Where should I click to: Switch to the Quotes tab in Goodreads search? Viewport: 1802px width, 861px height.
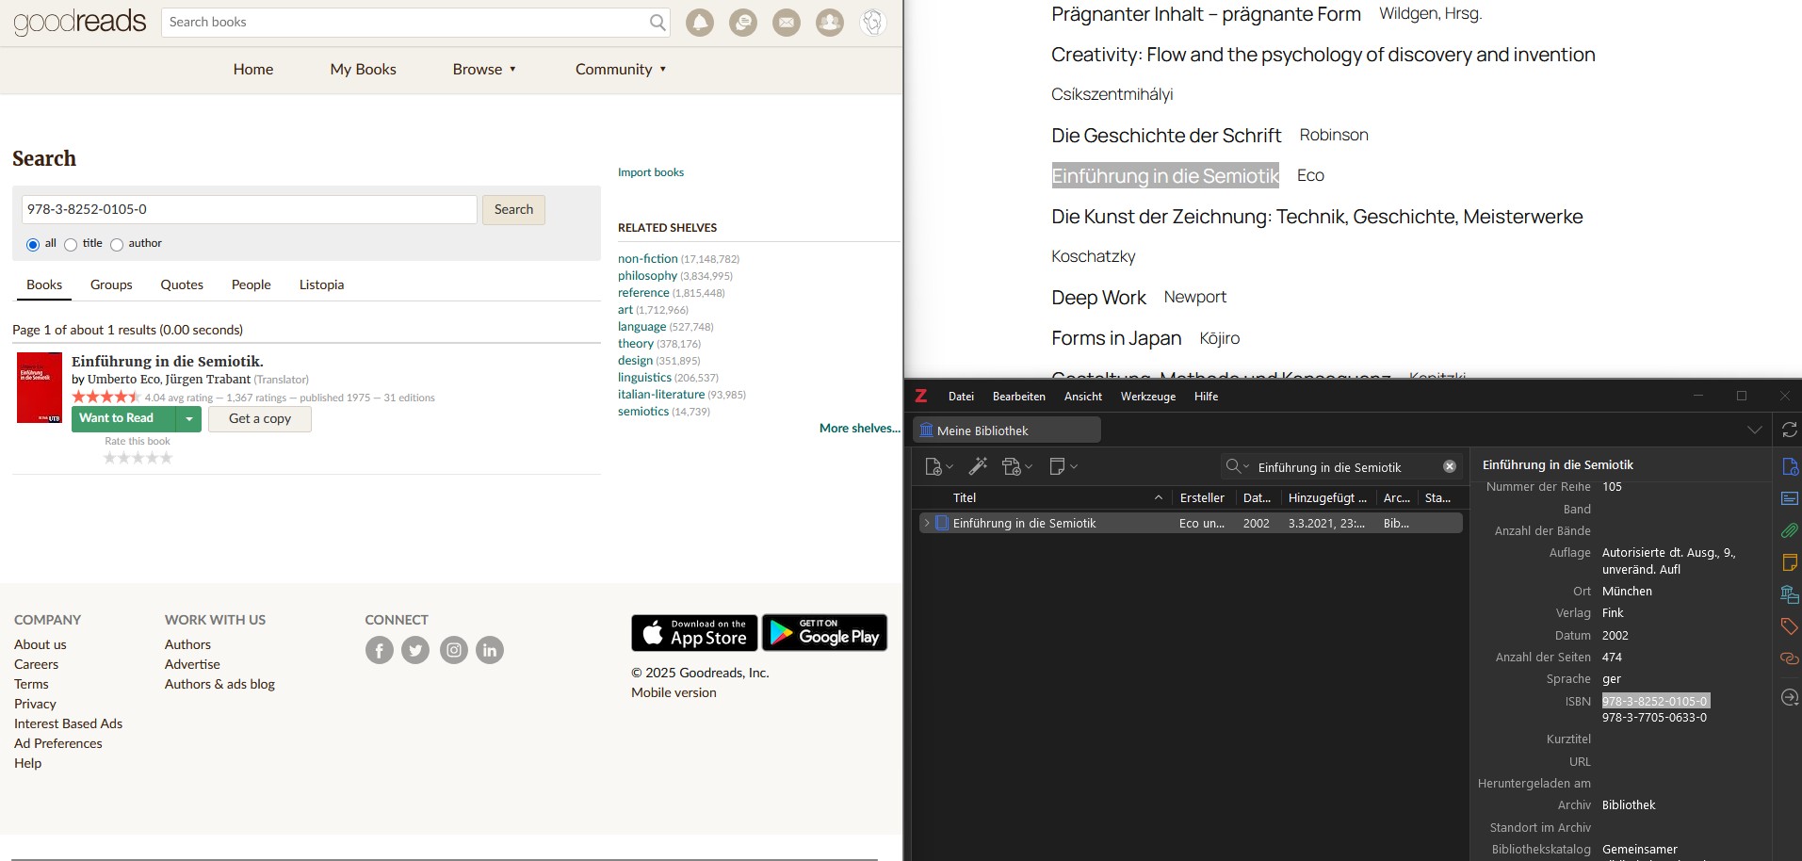[182, 284]
